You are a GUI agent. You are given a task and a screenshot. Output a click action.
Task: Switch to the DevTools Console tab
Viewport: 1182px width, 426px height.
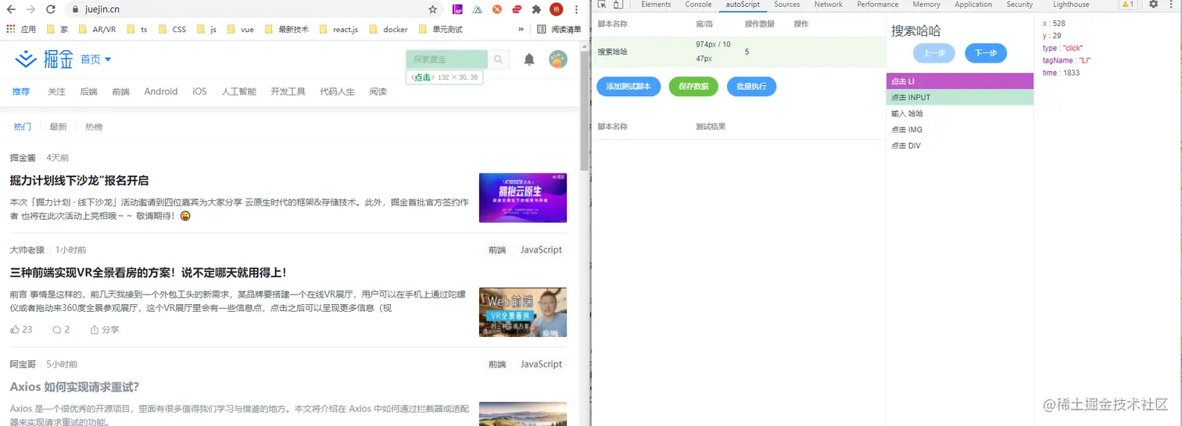click(698, 5)
